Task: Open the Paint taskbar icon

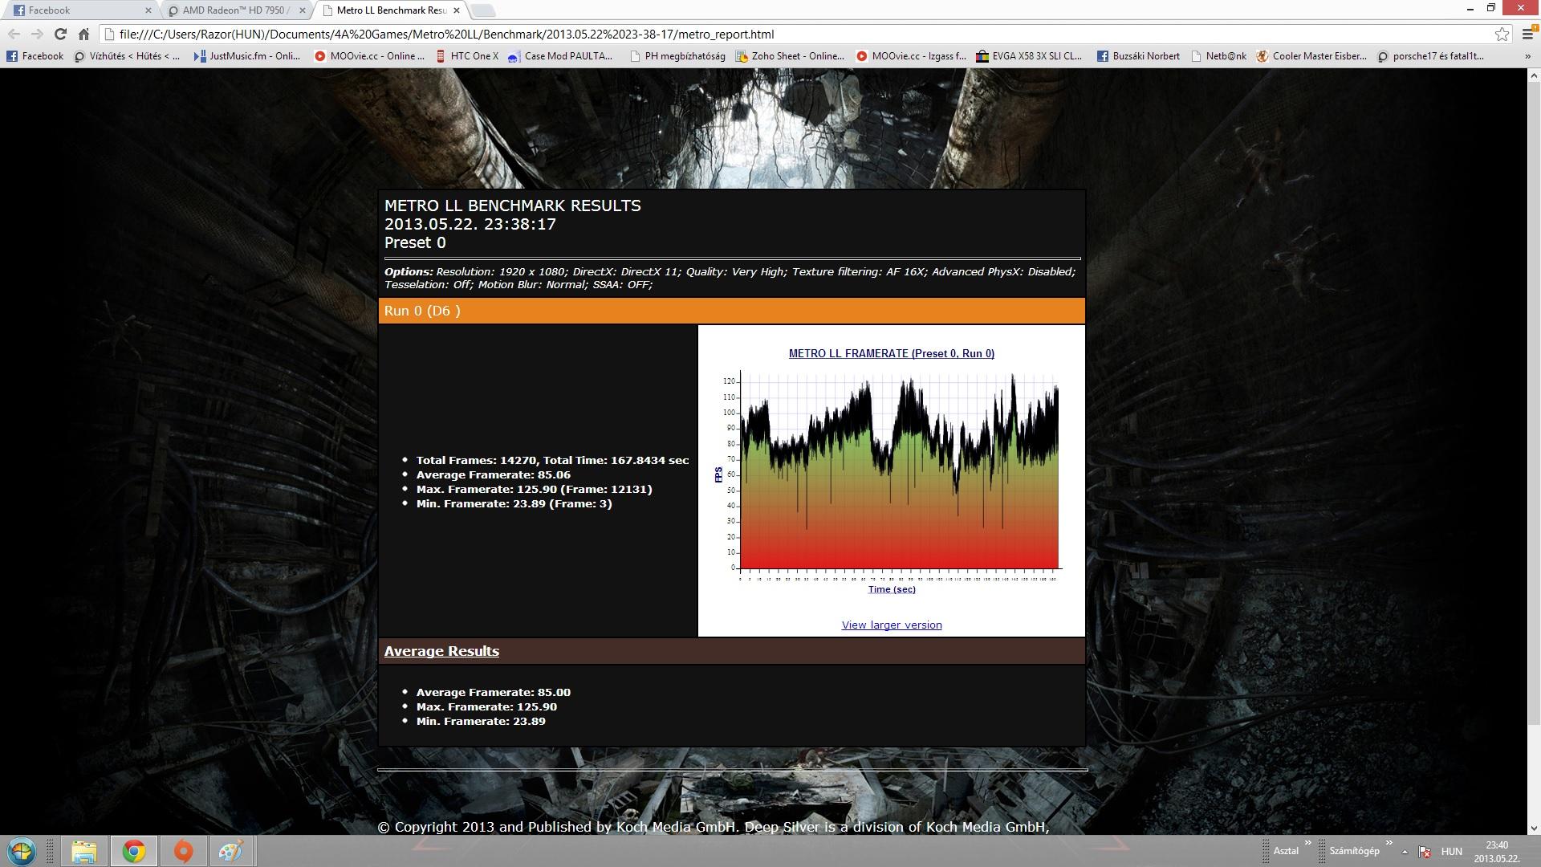Action: (x=231, y=851)
